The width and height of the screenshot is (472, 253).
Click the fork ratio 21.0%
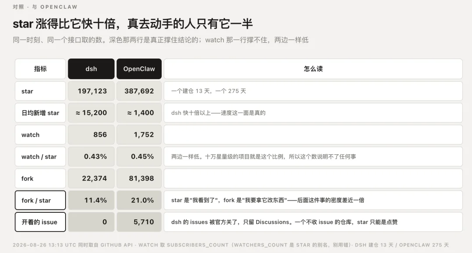coord(139,201)
